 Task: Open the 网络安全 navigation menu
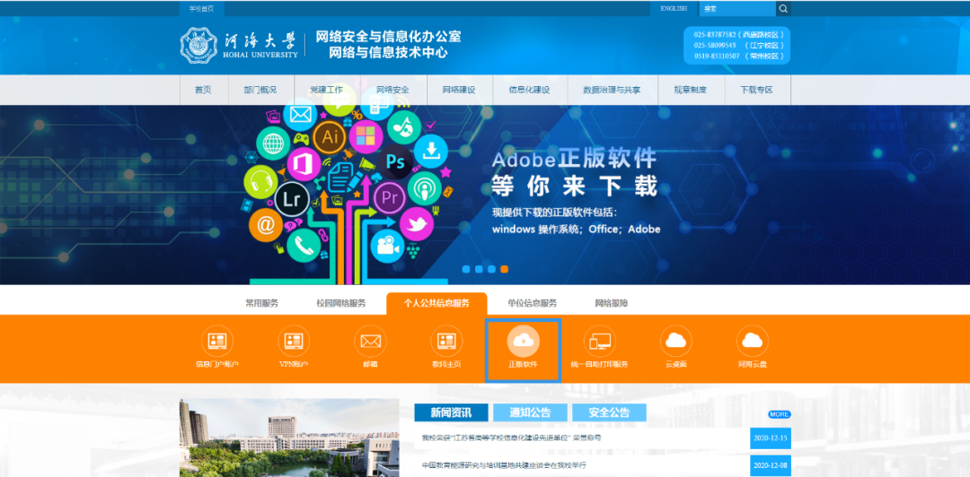392,91
